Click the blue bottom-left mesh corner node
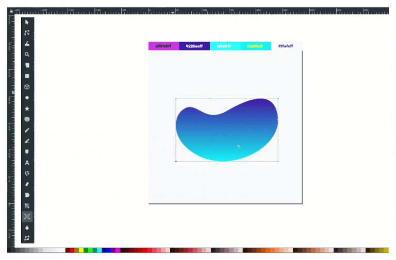 pos(176,161)
